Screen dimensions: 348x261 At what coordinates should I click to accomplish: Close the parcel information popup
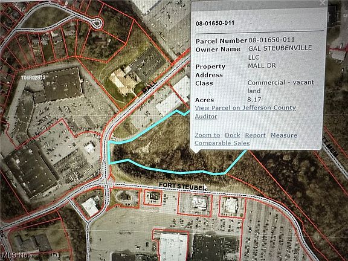pyautogui.click(x=322, y=2)
